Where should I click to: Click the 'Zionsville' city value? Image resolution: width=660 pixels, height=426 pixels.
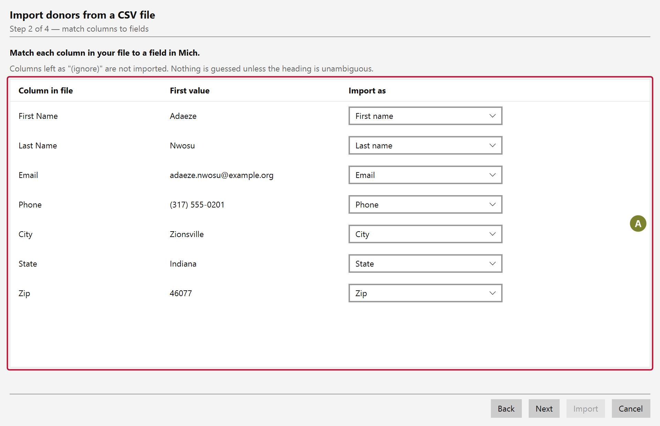point(187,234)
